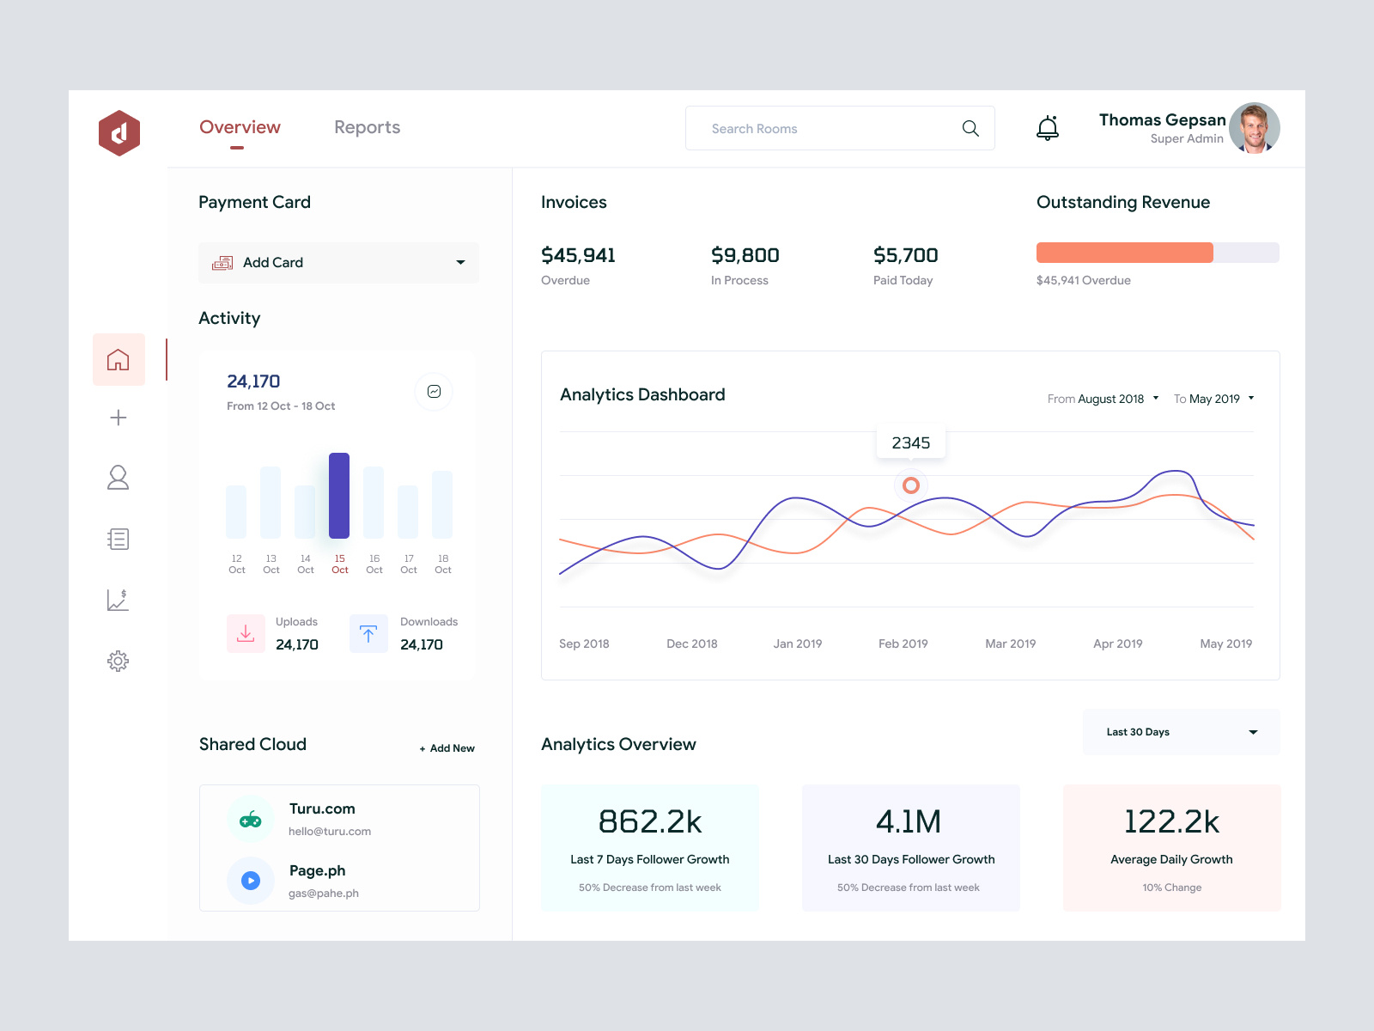The image size is (1374, 1031).
Task: Open the revenue chart icon in sidebar
Action: (x=118, y=600)
